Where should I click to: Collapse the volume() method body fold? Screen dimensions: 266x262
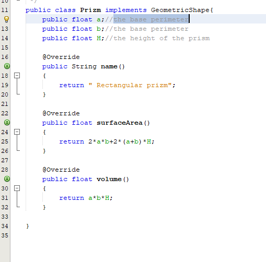[x=17, y=188]
